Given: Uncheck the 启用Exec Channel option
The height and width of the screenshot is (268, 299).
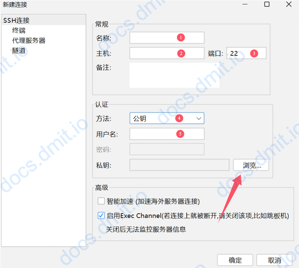Looking at the screenshot, I should (101, 216).
